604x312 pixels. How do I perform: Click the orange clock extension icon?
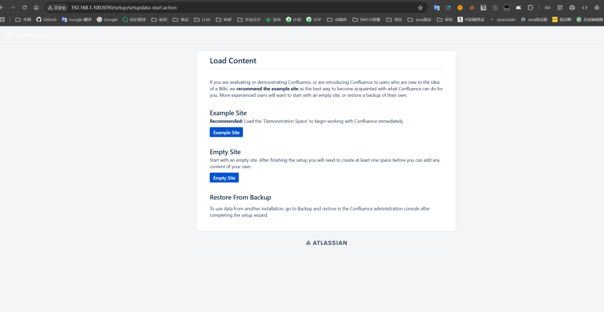pyautogui.click(x=460, y=7)
